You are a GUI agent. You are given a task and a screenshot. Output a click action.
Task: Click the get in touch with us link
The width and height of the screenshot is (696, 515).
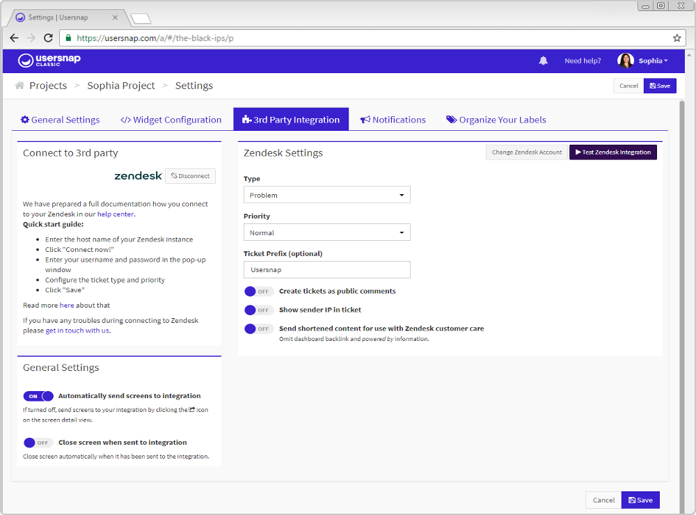click(77, 331)
